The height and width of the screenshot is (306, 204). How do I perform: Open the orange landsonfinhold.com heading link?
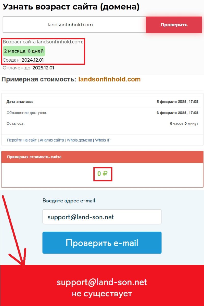(109, 79)
